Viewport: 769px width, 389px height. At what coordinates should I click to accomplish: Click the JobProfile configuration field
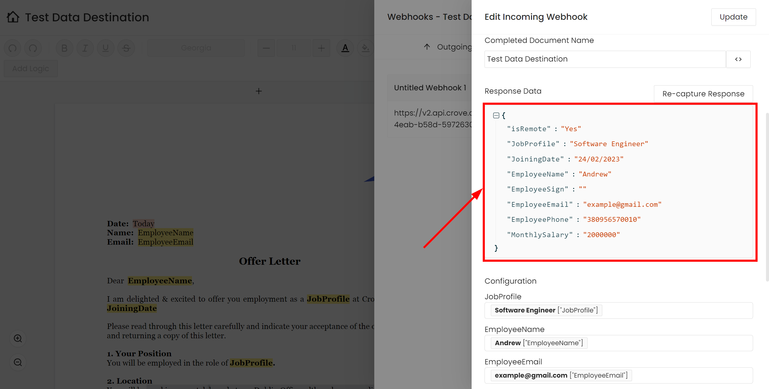tap(619, 310)
